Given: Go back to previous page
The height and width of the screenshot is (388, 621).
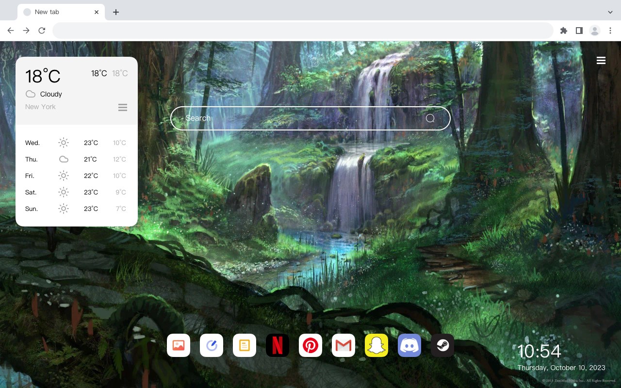Looking at the screenshot, I should 11,31.
